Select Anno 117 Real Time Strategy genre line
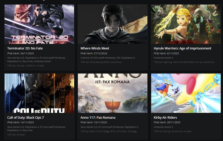The height and width of the screenshot is (141, 223). tap(108, 131)
